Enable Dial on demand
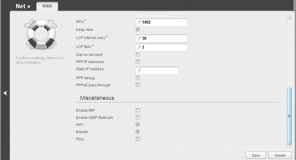The image size is (296, 160). [138, 55]
